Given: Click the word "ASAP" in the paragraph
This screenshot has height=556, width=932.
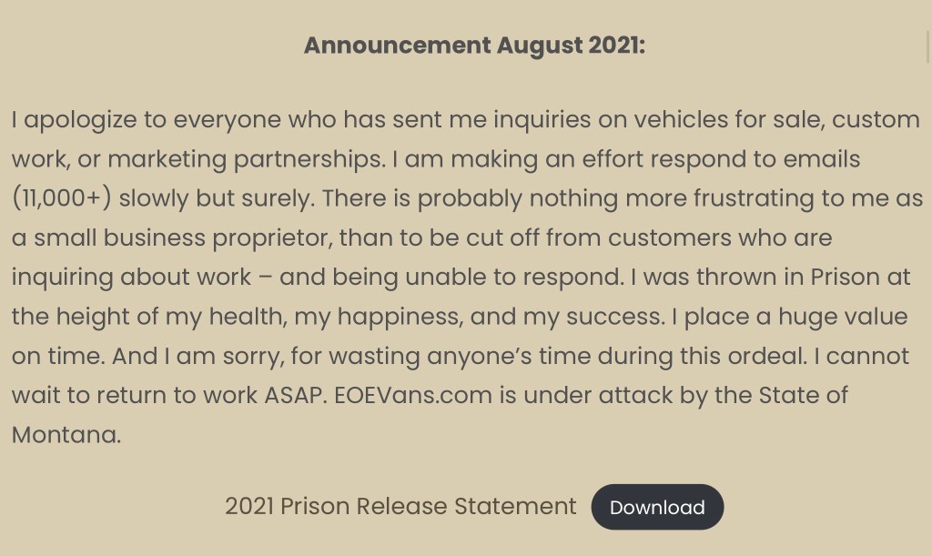Looking at the screenshot, I should [x=292, y=395].
